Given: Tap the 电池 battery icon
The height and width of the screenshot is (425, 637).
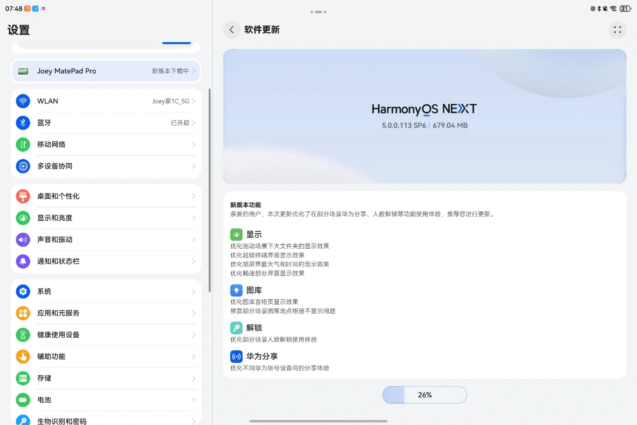Looking at the screenshot, I should click(23, 399).
